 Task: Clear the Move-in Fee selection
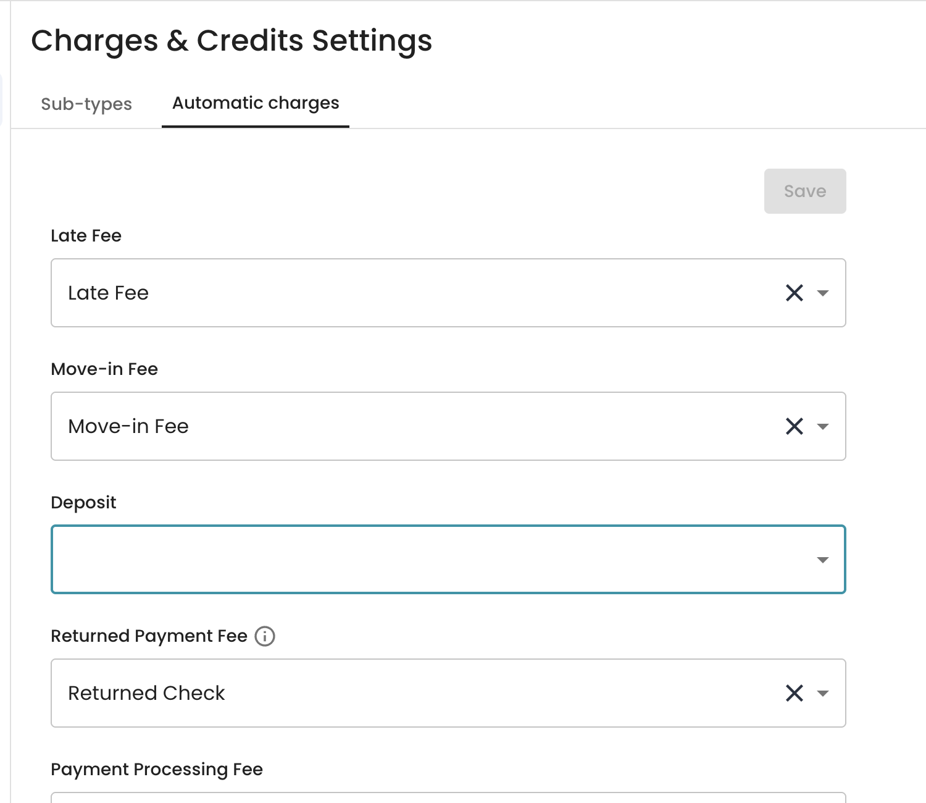(794, 426)
